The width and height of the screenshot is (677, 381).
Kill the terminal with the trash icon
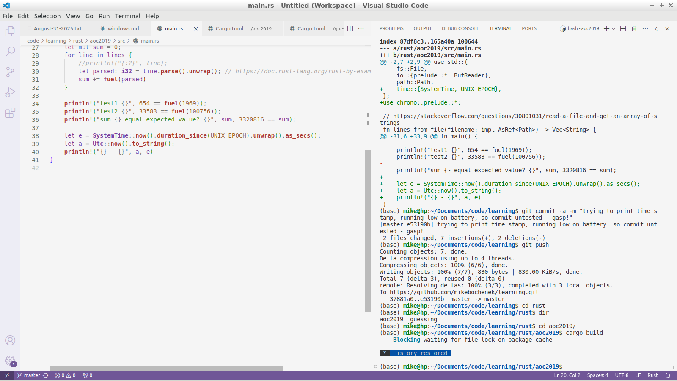633,28
